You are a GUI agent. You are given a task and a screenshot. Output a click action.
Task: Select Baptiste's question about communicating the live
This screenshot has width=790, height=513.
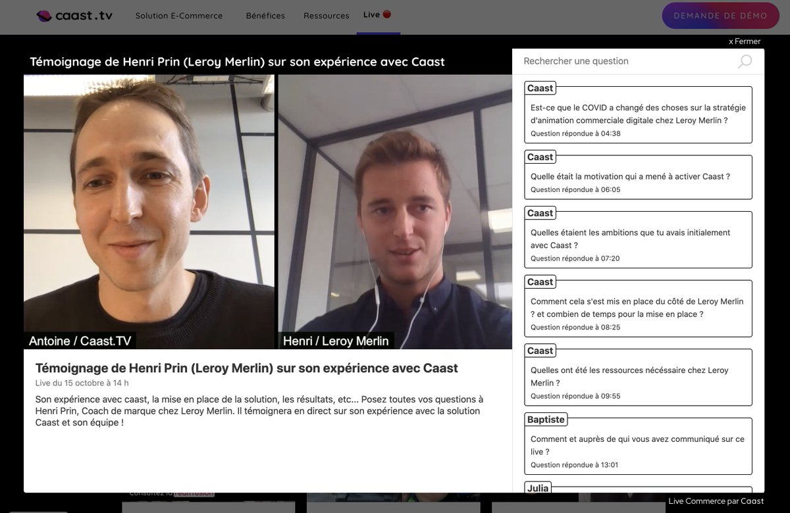(x=638, y=446)
